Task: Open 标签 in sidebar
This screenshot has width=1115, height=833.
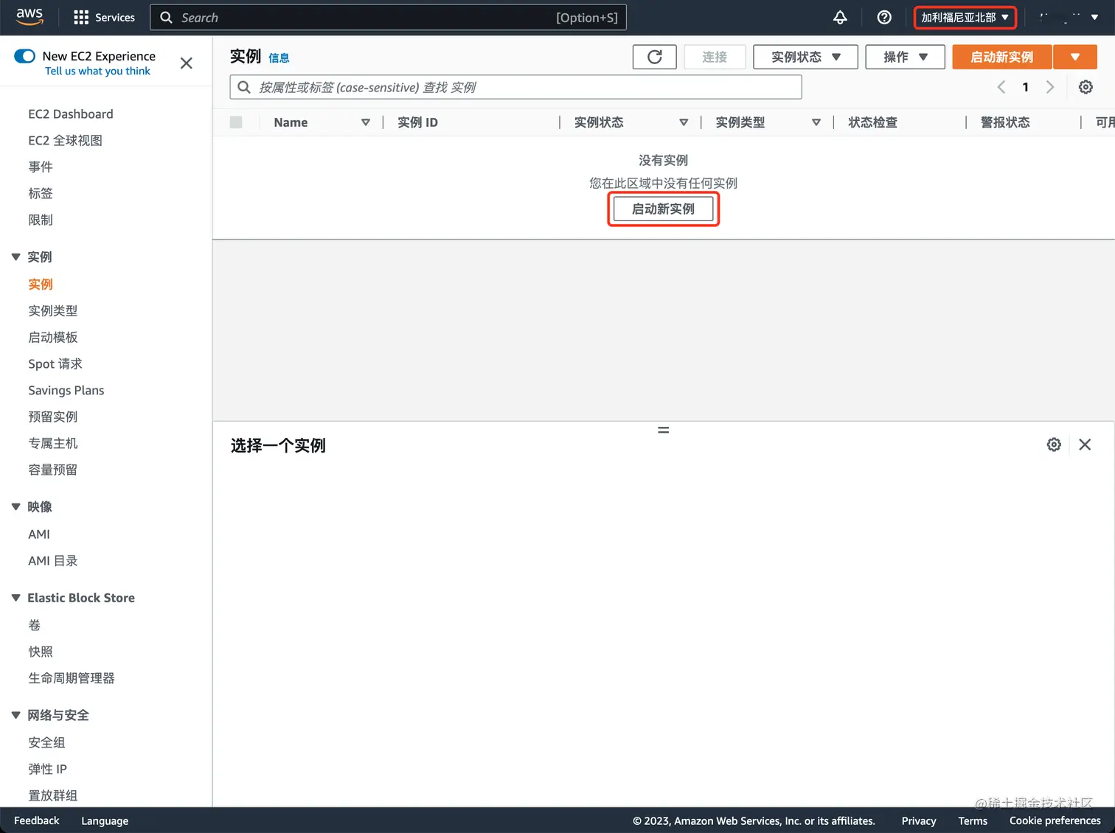Action: (41, 194)
